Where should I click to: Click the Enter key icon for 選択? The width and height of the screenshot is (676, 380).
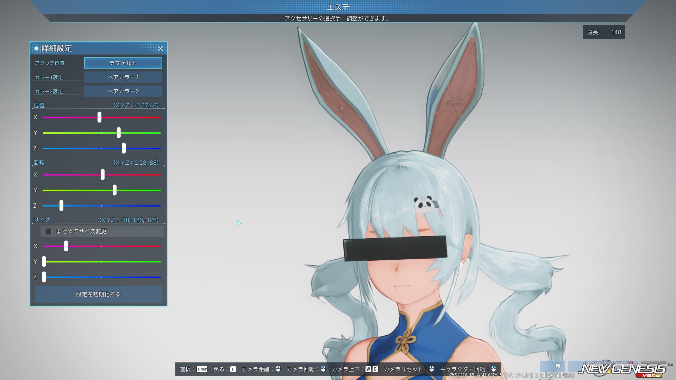[202, 369]
